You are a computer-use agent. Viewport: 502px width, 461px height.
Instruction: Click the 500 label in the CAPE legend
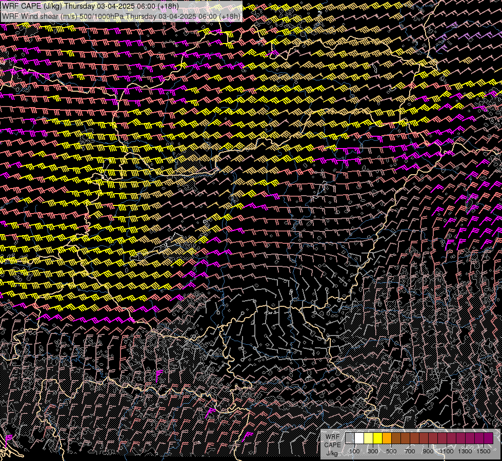coord(391,451)
